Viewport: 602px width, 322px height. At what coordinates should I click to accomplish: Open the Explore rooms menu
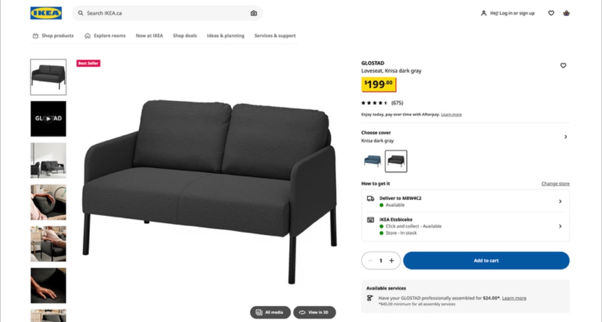(x=105, y=36)
